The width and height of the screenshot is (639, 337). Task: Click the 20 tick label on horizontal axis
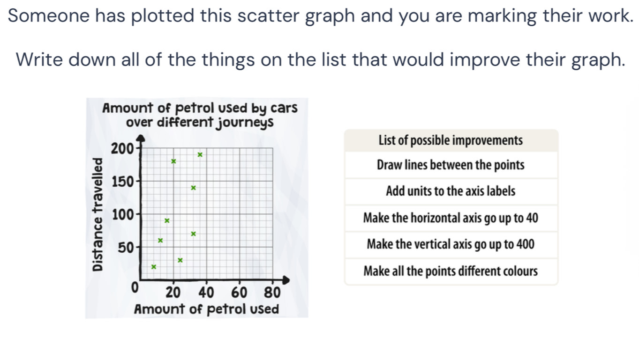click(173, 293)
